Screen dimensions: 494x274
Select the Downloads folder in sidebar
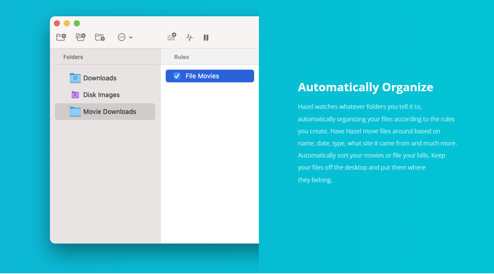[100, 78]
